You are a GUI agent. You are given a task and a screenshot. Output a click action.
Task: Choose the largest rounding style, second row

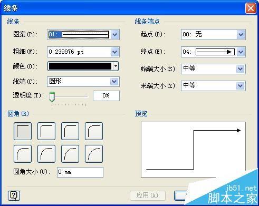tap(94, 154)
